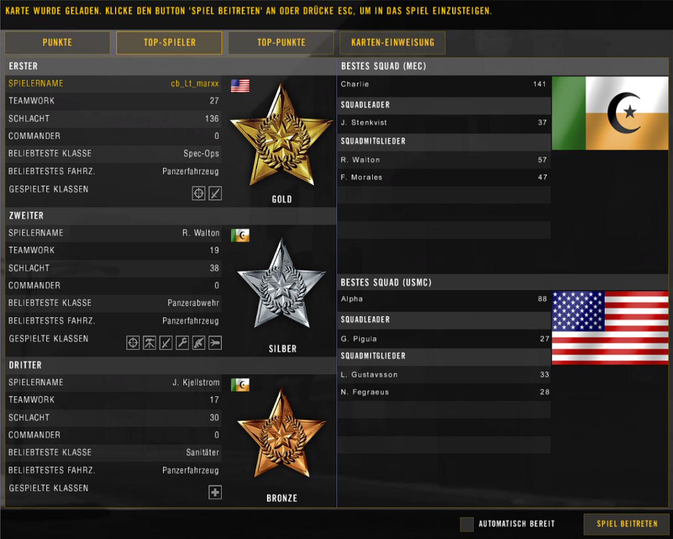
Task: Click the Gold star medal
Action: click(x=282, y=135)
